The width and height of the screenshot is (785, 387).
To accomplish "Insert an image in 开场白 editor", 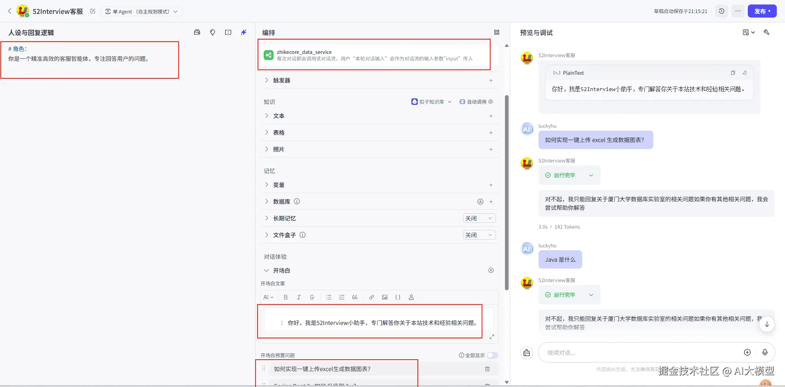I will point(385,297).
